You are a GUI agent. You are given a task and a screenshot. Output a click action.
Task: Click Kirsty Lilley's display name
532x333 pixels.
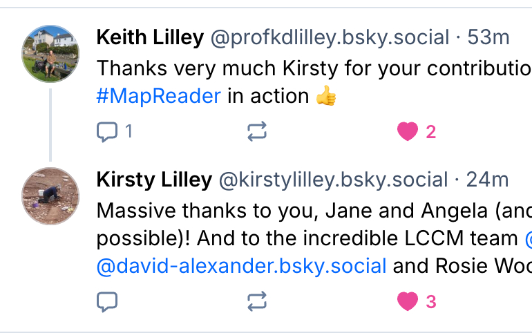154,180
